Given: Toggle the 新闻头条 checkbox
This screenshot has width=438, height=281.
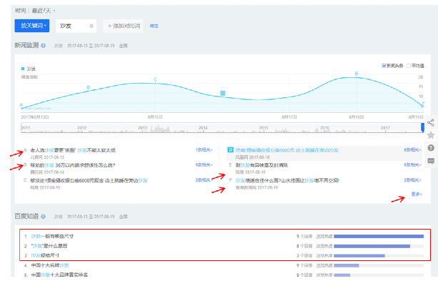Looking at the screenshot, I should (384, 66).
